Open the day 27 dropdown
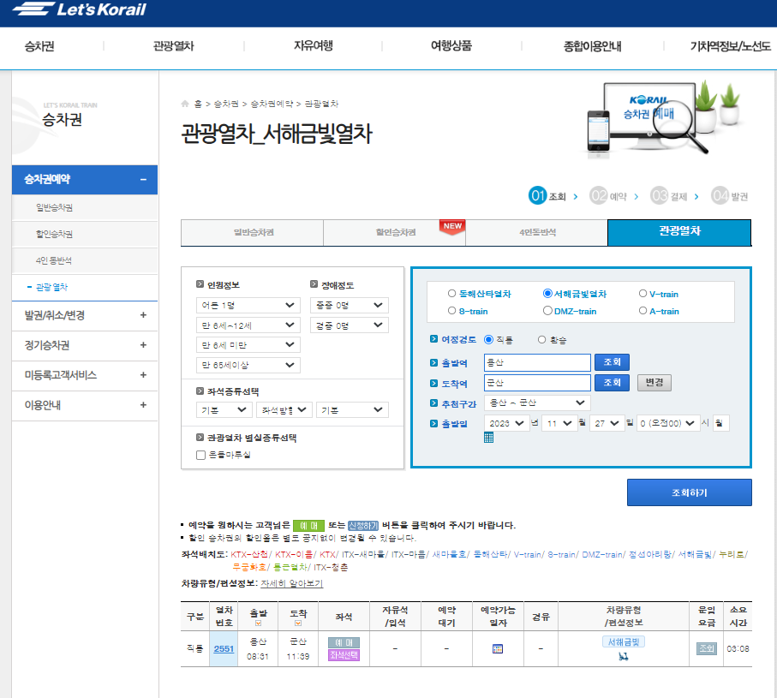777x698 pixels. [607, 423]
